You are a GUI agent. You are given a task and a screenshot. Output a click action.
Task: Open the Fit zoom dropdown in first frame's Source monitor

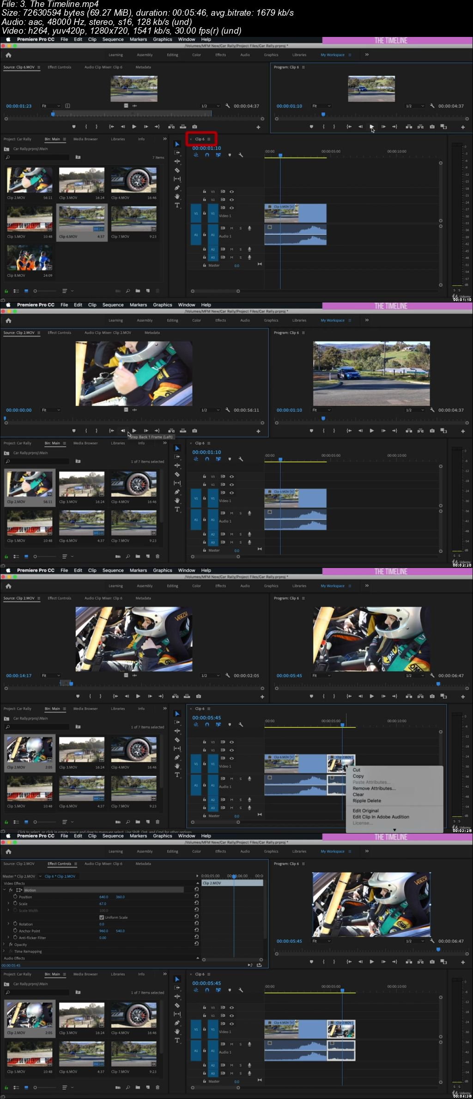[x=51, y=106]
